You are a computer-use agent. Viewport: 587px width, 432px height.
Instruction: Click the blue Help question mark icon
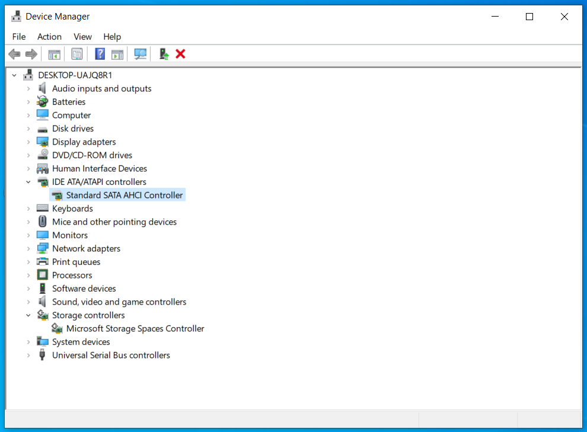(x=100, y=54)
